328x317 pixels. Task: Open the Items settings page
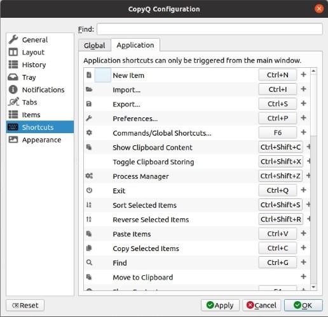pos(40,115)
